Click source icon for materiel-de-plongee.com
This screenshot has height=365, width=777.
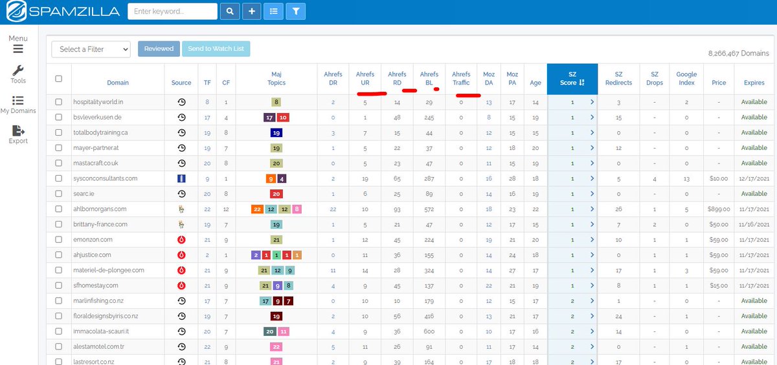[181, 270]
